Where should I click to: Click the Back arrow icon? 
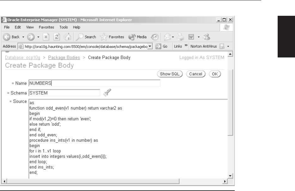click(7, 37)
